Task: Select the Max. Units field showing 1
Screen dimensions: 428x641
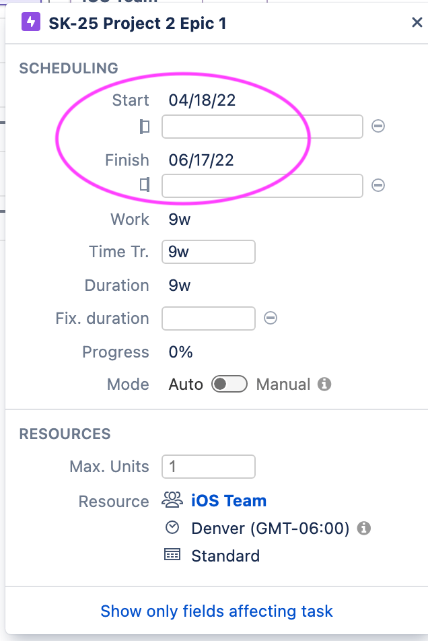Action: (208, 466)
